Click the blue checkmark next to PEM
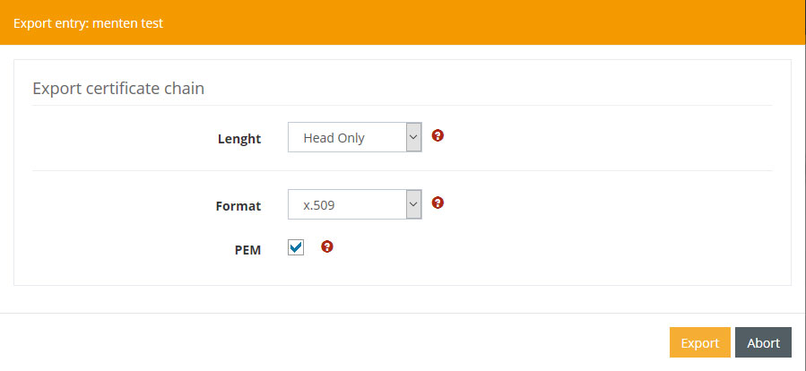The image size is (806, 371). [296, 247]
